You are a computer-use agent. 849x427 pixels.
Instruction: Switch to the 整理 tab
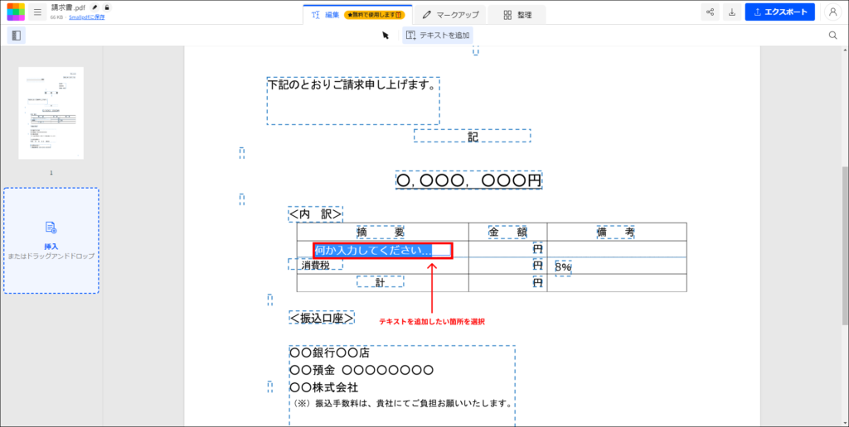pos(517,15)
